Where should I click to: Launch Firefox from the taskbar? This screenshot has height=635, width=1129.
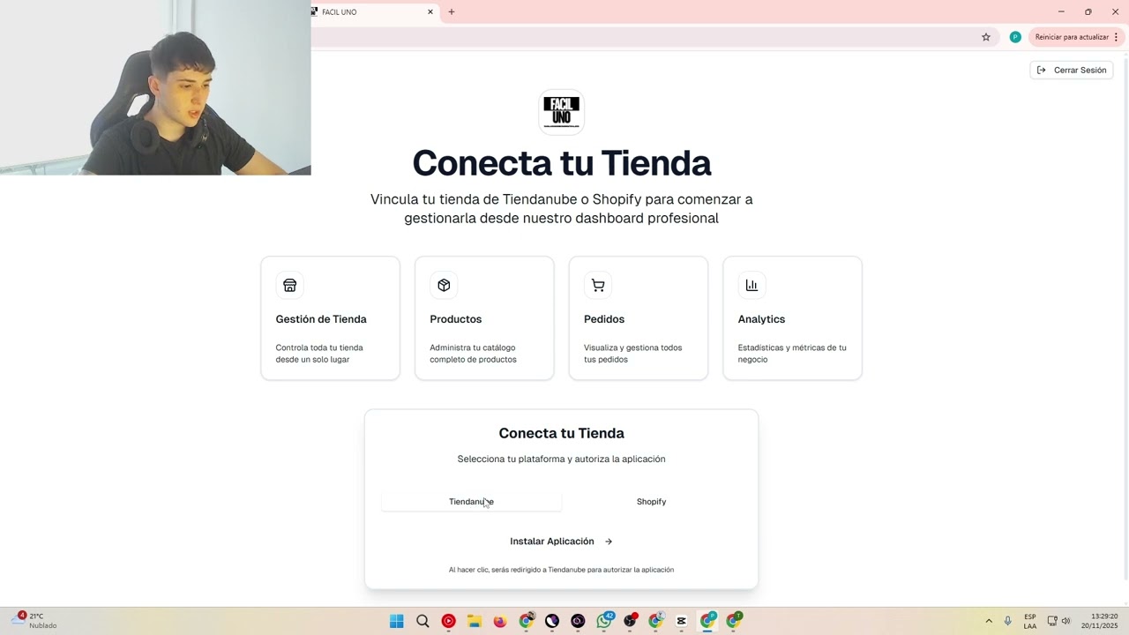pyautogui.click(x=500, y=621)
